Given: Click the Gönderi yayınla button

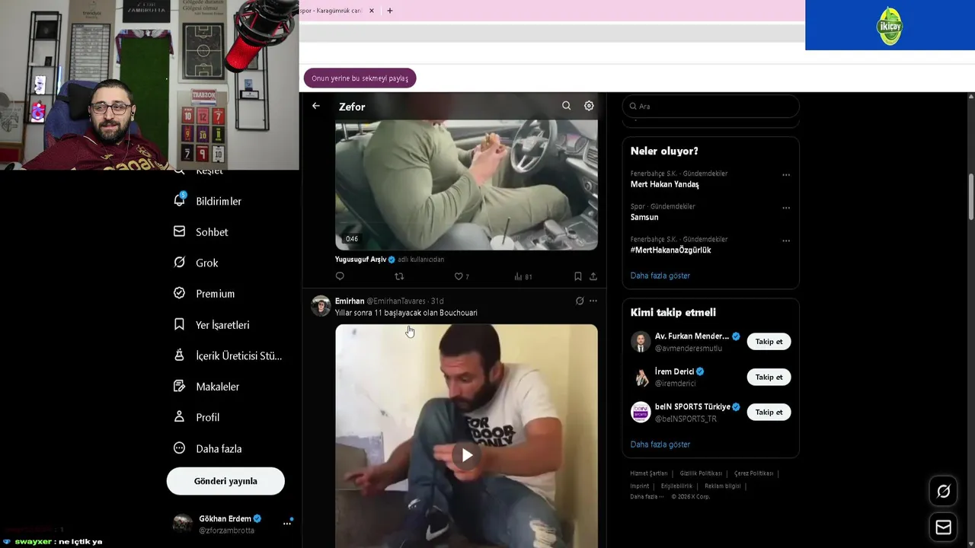Looking at the screenshot, I should [225, 481].
